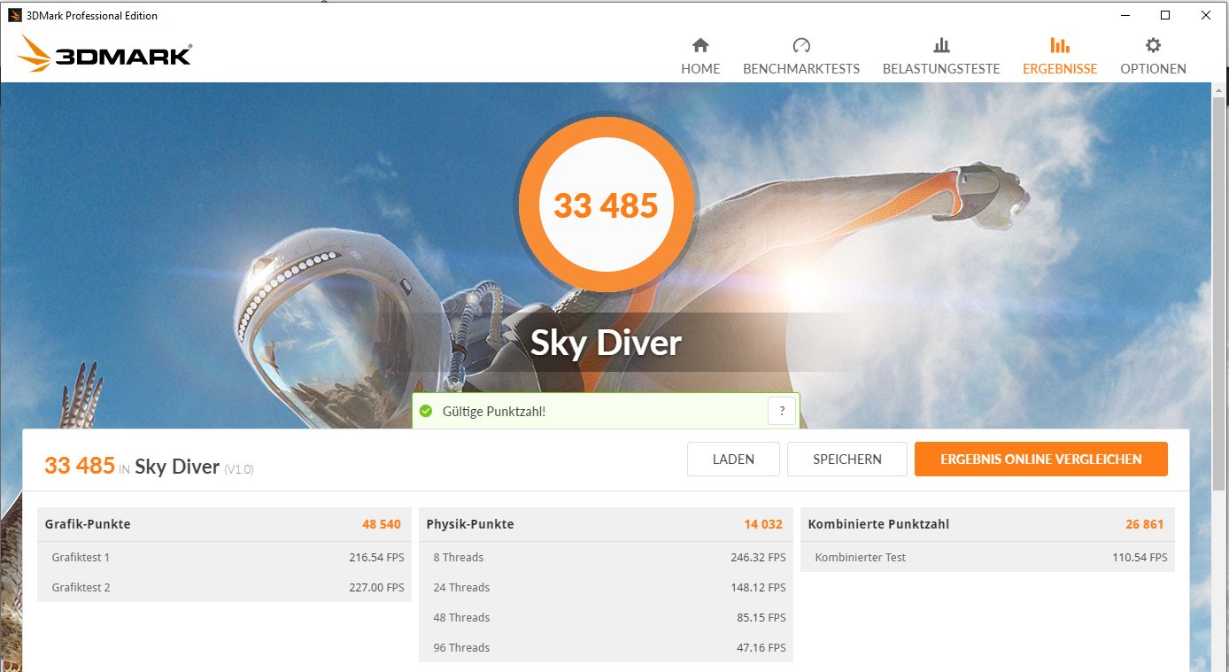Image resolution: width=1229 pixels, height=672 pixels.
Task: Minimize the 3DMark window
Action: click(1125, 15)
